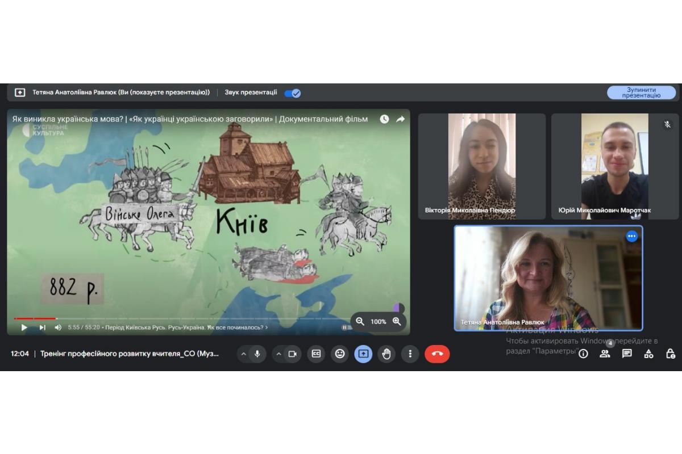This screenshot has width=682, height=454.
Task: Zoom in the presentation view
Action: click(397, 322)
